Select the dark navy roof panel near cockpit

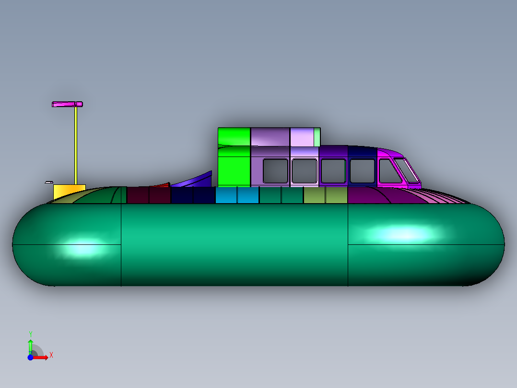pyautogui.click(x=362, y=152)
